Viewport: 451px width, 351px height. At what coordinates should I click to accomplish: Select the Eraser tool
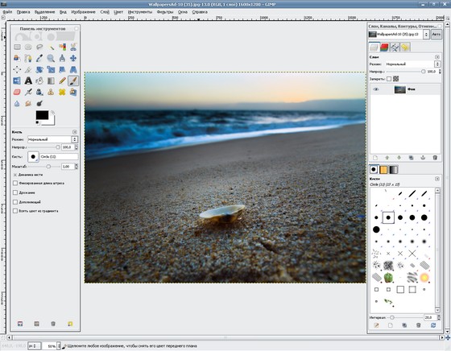pyautogui.click(x=17, y=92)
